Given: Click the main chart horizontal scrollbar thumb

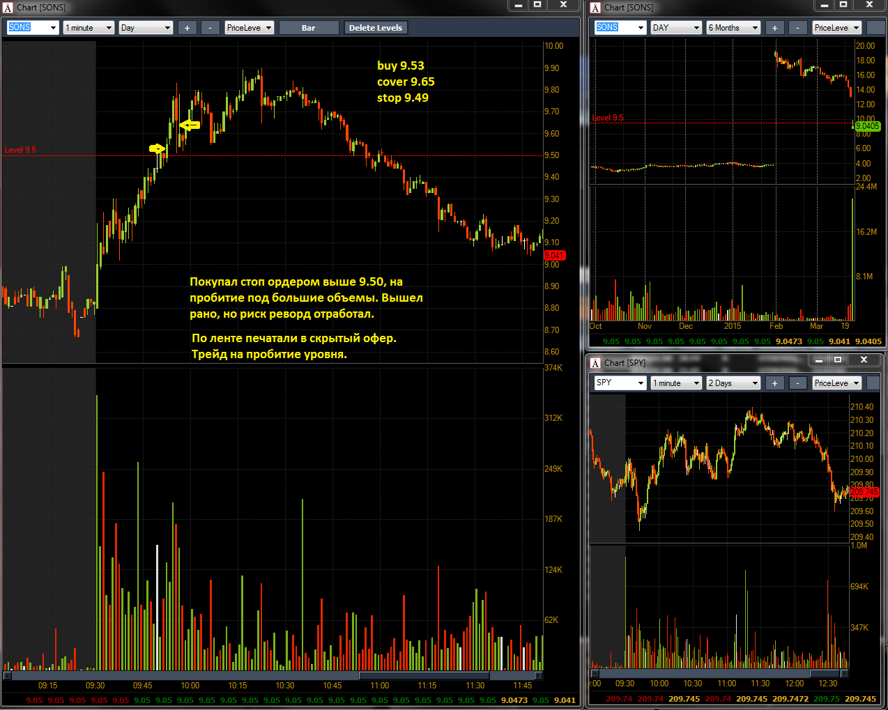Looking at the screenshot, I should pos(424,676).
